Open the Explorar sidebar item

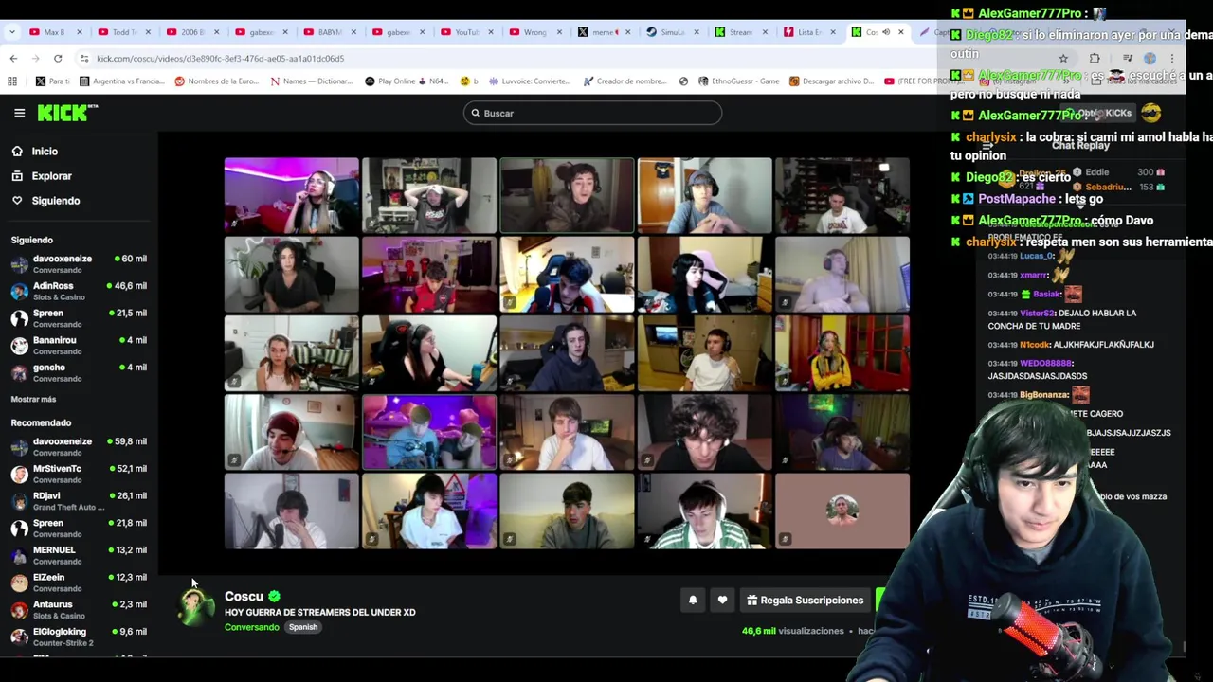pyautogui.click(x=42, y=176)
